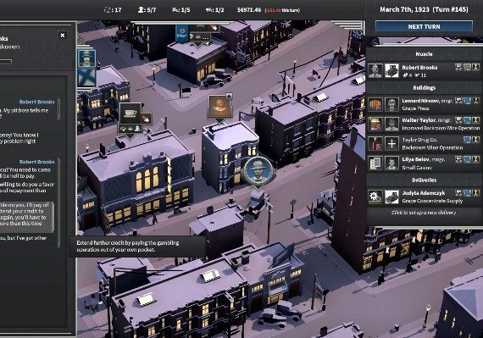Click the gold icon in Judyta Adamczyk's row
This screenshot has width=483, height=338.
(476, 193)
